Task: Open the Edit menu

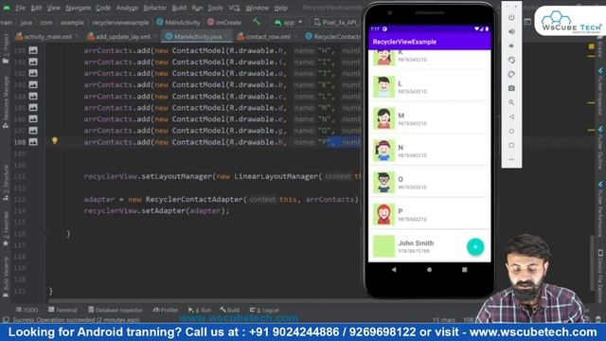Action: point(36,8)
